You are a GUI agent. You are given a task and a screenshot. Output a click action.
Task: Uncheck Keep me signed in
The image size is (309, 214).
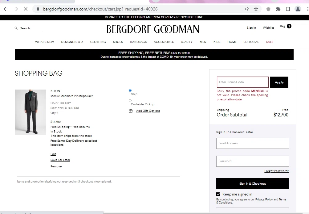(x=218, y=194)
